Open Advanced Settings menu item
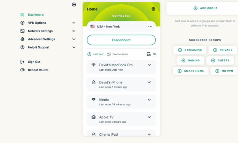 [x=41, y=39]
